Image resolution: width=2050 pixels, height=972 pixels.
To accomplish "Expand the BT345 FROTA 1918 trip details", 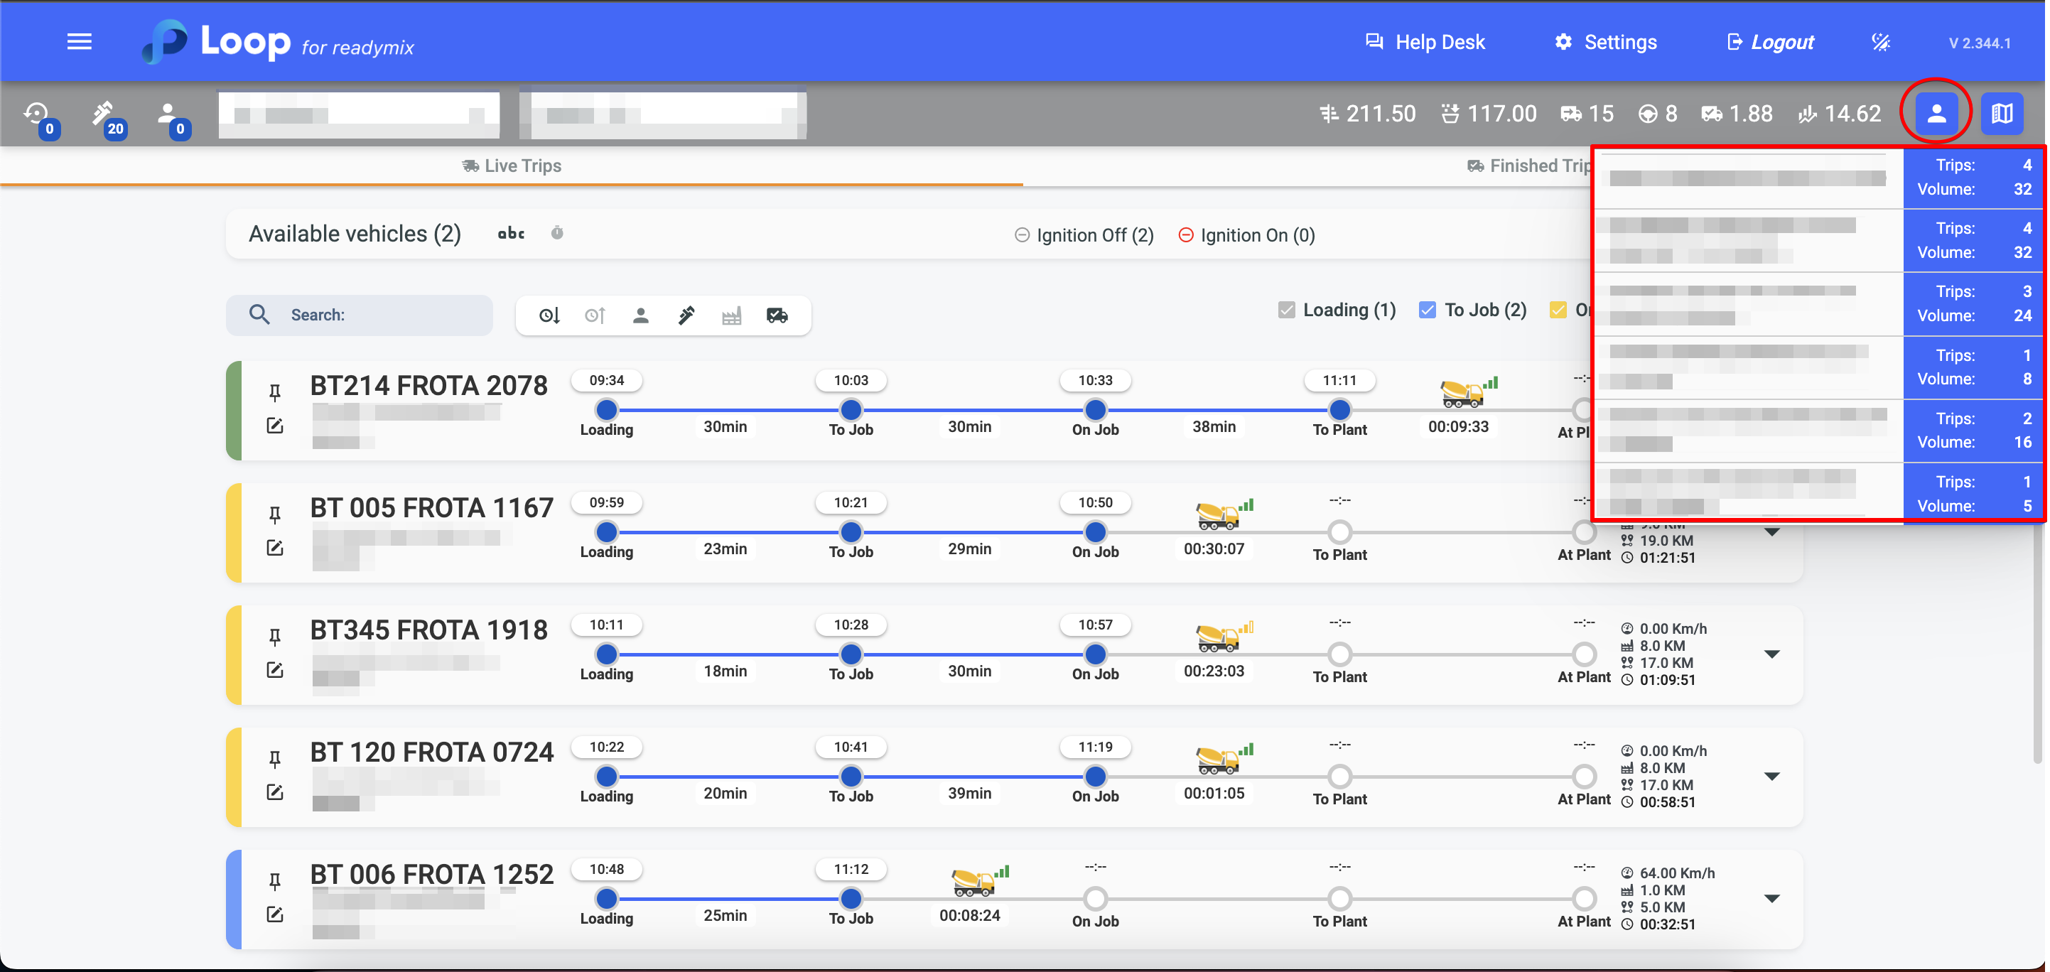I will click(1771, 654).
